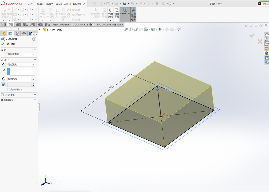This screenshot has width=269, height=192.
Task: Decrease extrude depth with down spinner
Action: [x=33, y=80]
